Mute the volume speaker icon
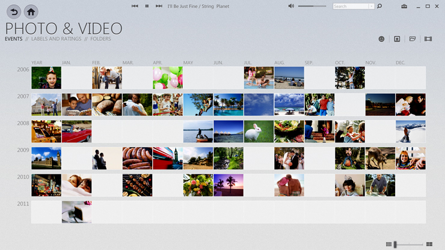The height and width of the screenshot is (250, 445). pyautogui.click(x=291, y=6)
